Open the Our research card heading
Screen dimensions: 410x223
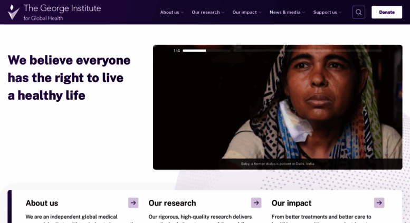(x=172, y=203)
